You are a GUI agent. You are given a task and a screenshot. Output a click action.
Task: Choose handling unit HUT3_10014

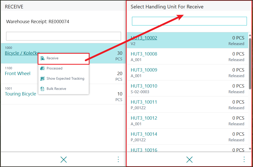pyautogui.click(x=144, y=134)
